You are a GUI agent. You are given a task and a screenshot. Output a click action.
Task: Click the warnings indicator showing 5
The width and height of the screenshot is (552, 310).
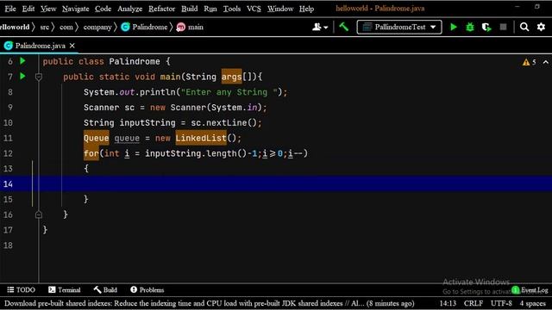[x=530, y=62]
